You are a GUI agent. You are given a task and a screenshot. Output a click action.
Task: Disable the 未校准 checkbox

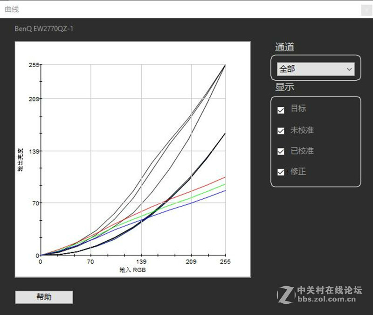point(280,130)
